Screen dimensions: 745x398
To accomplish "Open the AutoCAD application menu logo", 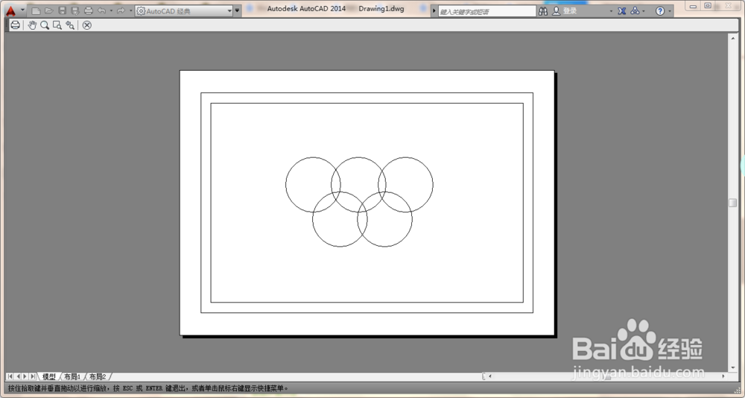I will tap(10, 10).
